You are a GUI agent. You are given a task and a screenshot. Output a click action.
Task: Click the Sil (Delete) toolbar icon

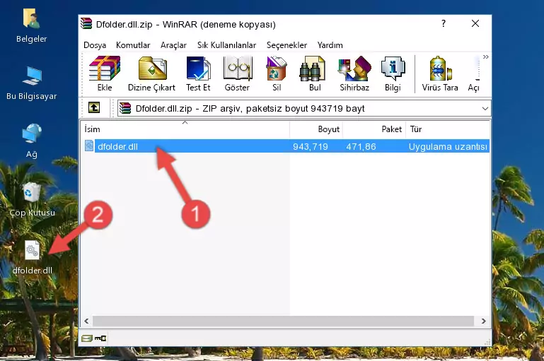[x=277, y=73]
